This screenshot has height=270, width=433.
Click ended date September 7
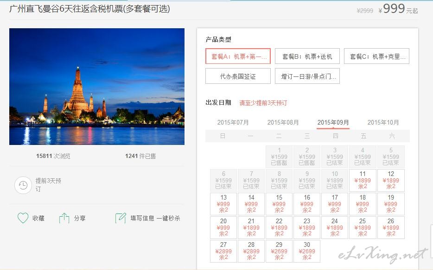pos(251,180)
